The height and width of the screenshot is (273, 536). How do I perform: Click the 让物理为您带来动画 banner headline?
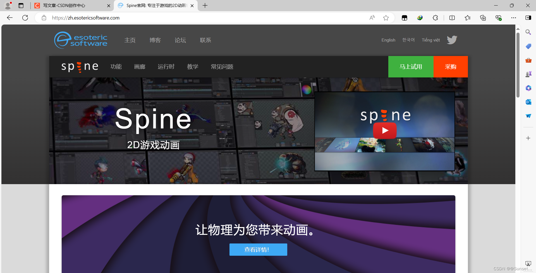point(255,230)
